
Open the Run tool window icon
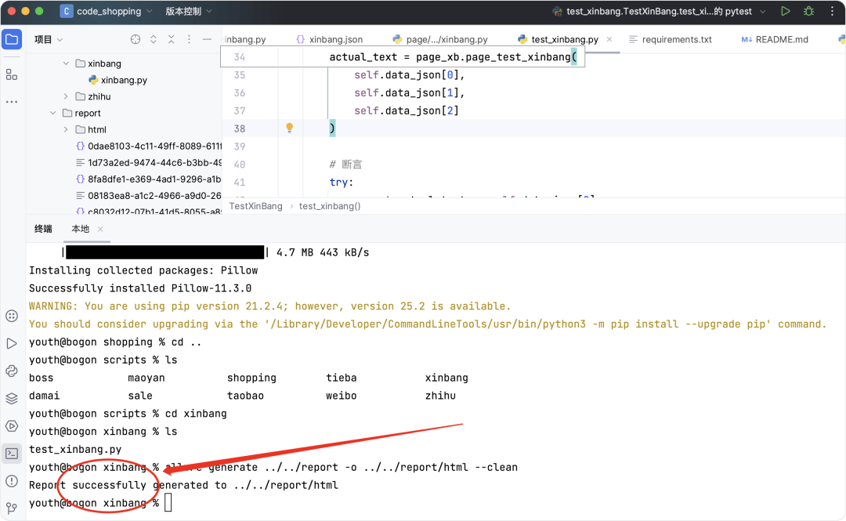(12, 343)
